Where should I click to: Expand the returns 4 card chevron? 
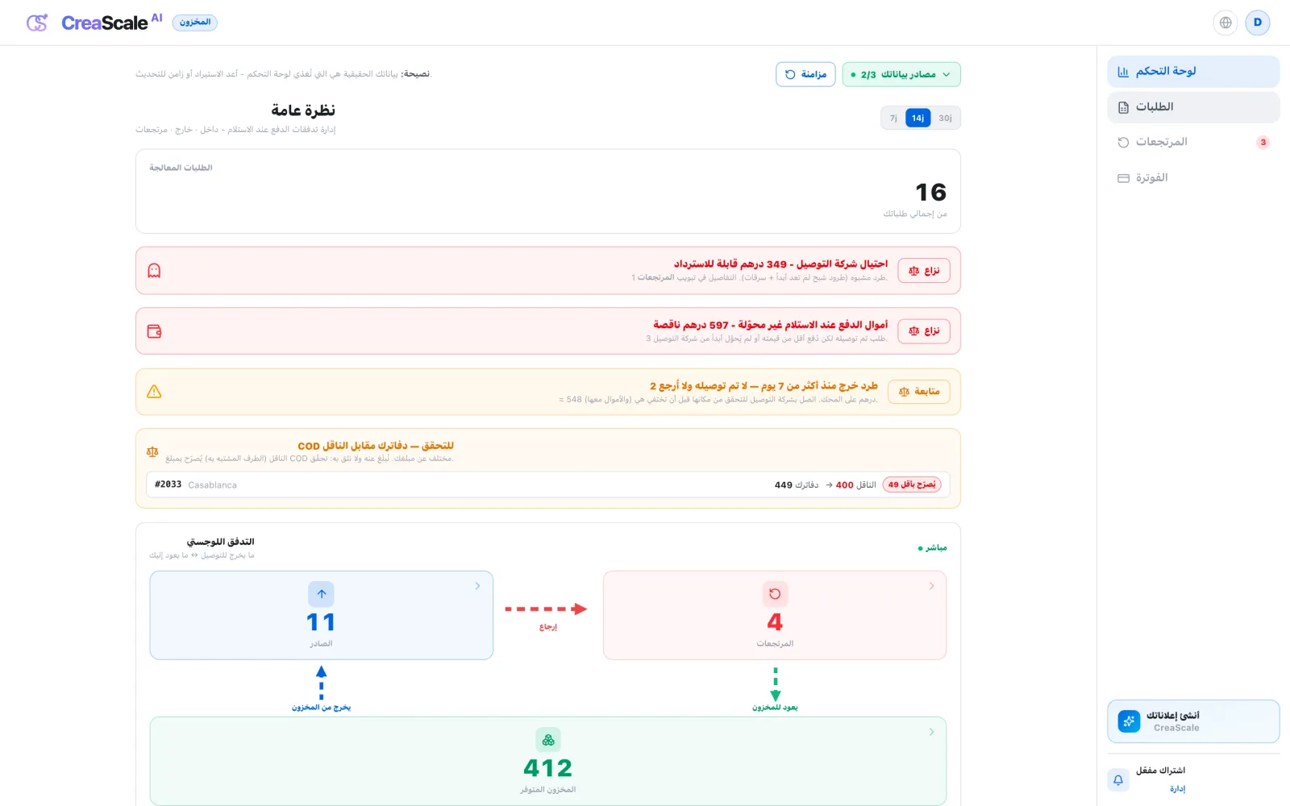tap(931, 586)
